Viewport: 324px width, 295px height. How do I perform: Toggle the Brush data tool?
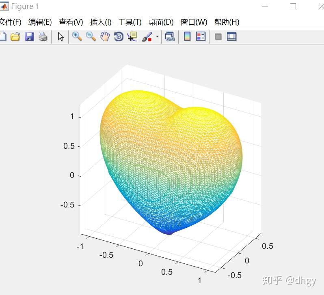click(x=147, y=37)
